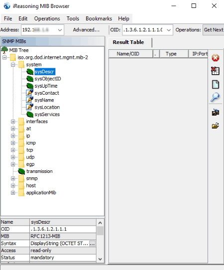This screenshot has height=270, width=224.
Task: Click the pen icon beside sysName
Action: 29,100
